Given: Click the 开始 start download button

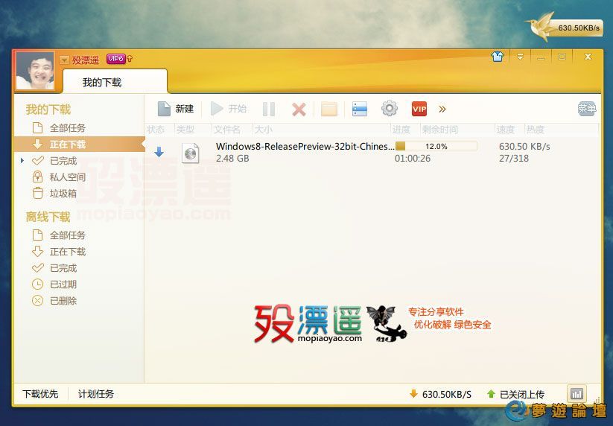Looking at the screenshot, I should [x=229, y=109].
